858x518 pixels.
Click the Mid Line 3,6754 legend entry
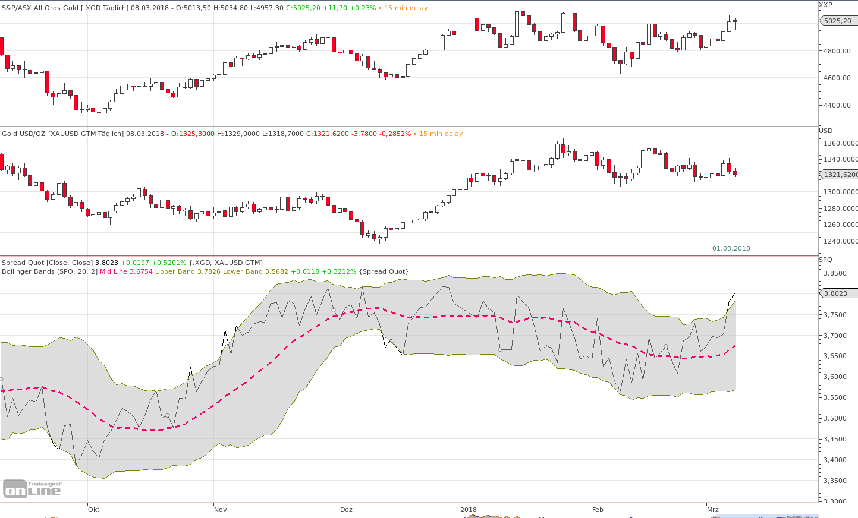126,271
